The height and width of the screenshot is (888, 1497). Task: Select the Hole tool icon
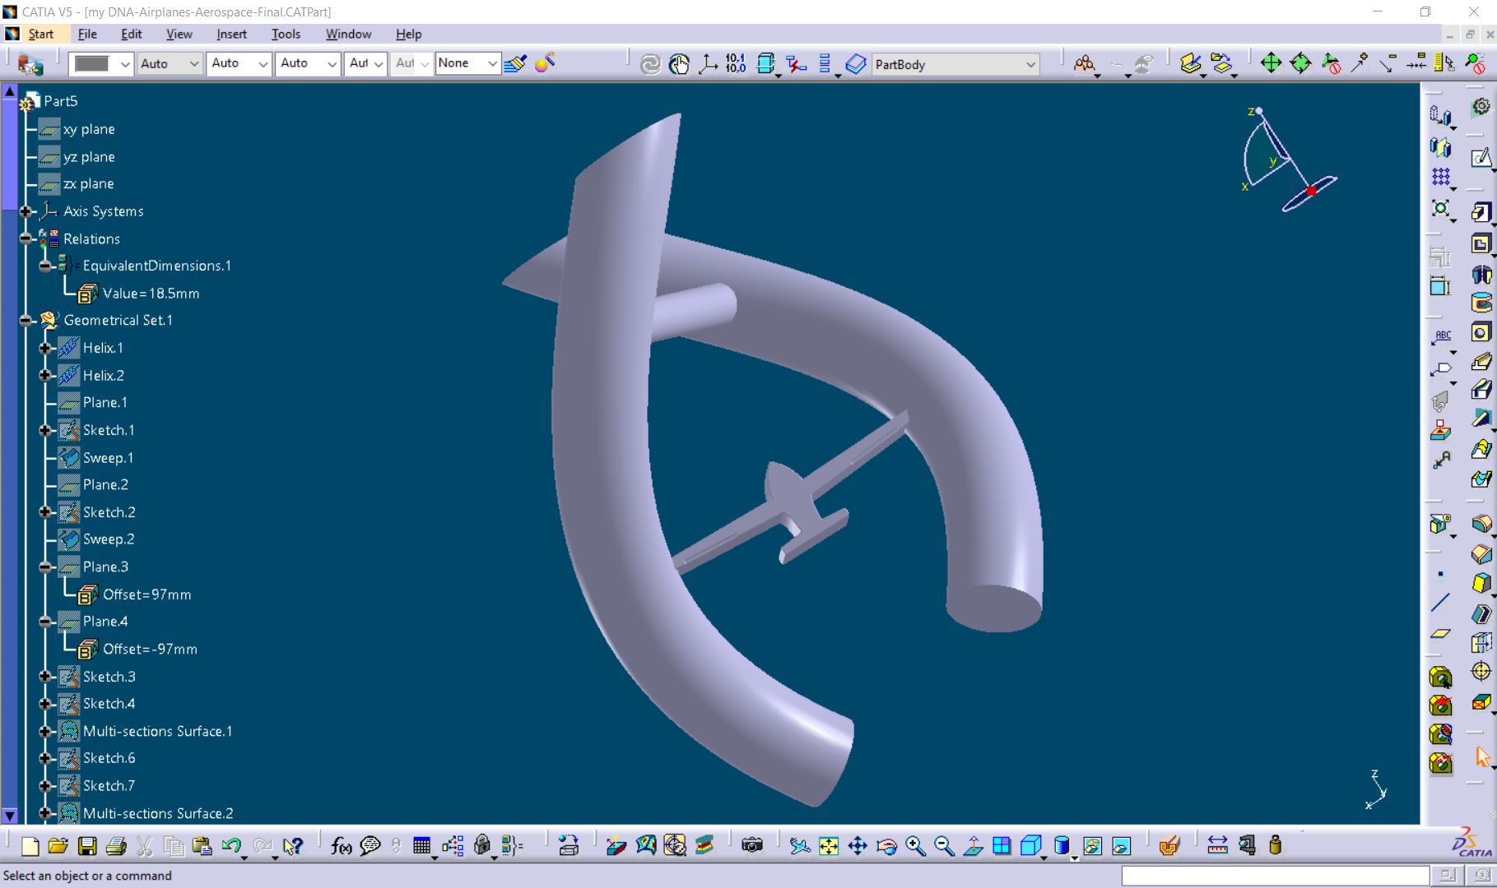coord(1481,332)
